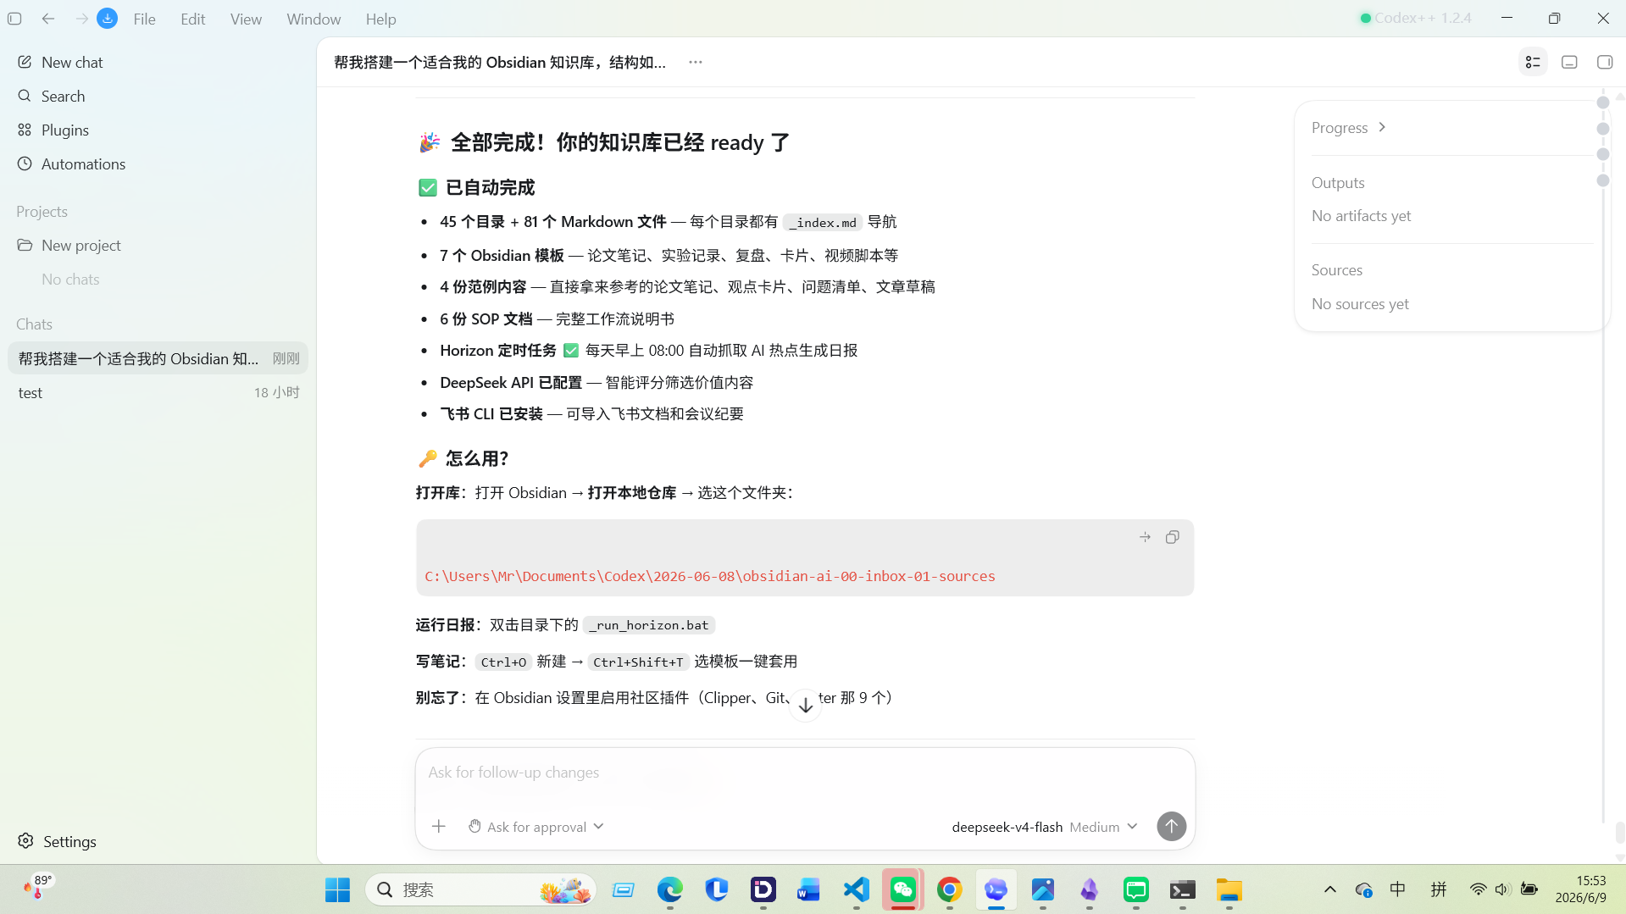Click the Outputs heading
1626x914 pixels.
1338,182
